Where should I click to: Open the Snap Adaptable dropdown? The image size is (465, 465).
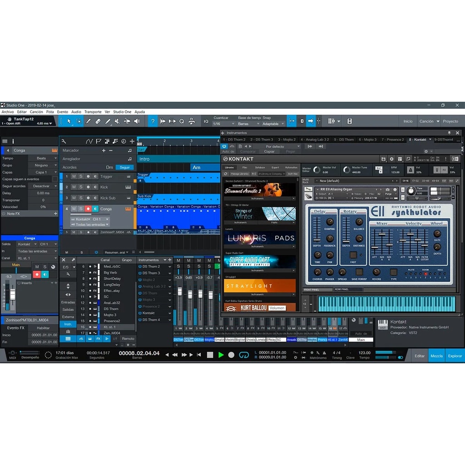click(x=273, y=124)
